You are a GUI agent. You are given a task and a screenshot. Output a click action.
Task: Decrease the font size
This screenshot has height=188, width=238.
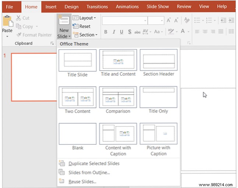tap(176, 20)
